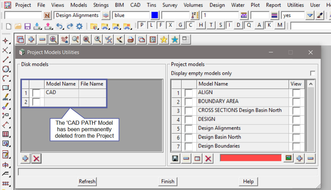
Task: Check the selection box for CAD disk model
Action: (36, 92)
